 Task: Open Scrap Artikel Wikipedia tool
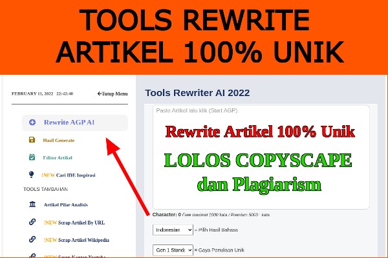[76, 240]
